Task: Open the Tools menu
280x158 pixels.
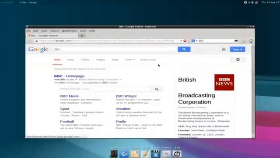Action: point(83,31)
